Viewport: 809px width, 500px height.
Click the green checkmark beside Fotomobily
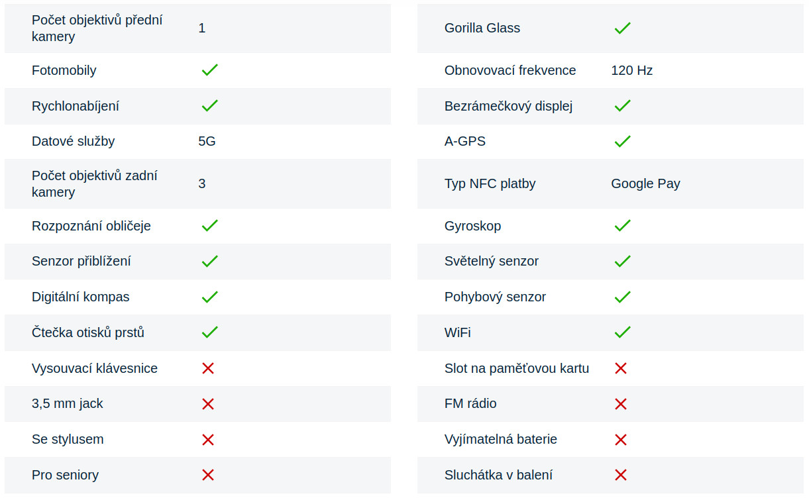pyautogui.click(x=209, y=70)
